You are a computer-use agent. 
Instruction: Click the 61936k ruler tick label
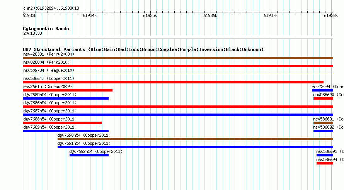[x=210, y=15]
